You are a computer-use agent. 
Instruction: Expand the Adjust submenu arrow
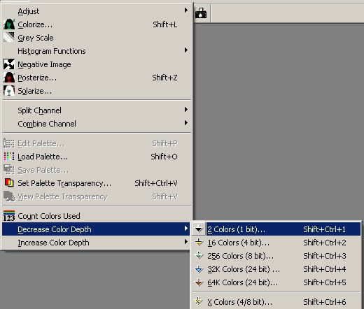click(x=186, y=10)
